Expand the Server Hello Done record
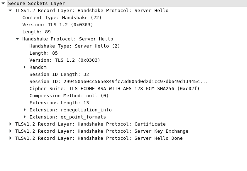247x171 pixels. [10, 138]
